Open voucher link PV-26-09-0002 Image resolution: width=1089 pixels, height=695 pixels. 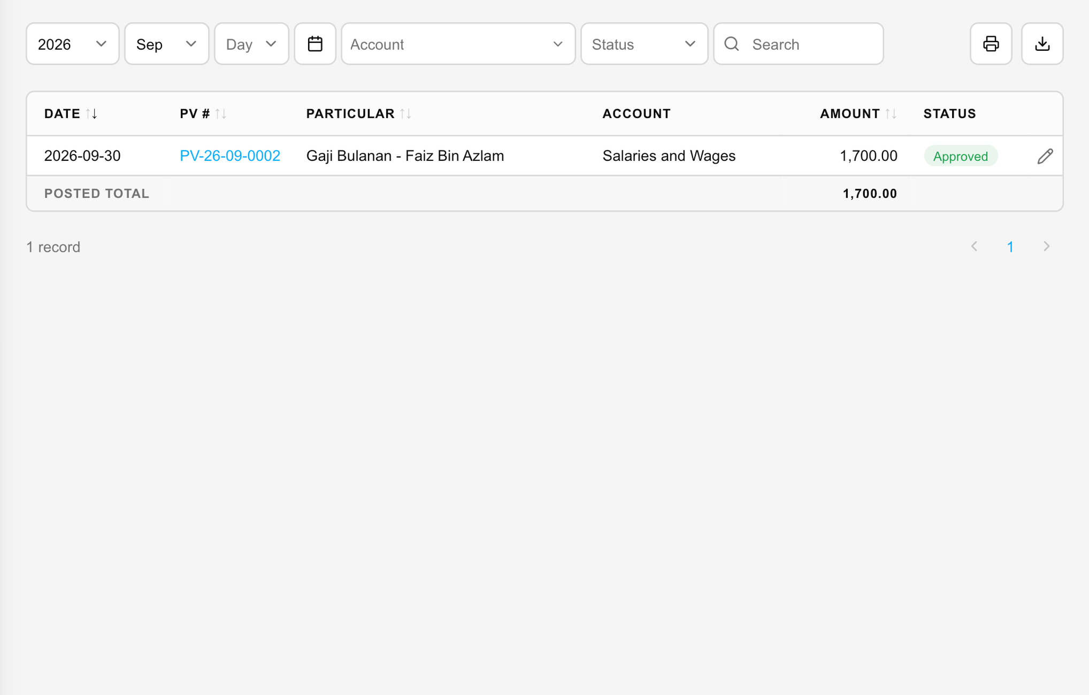coord(230,156)
